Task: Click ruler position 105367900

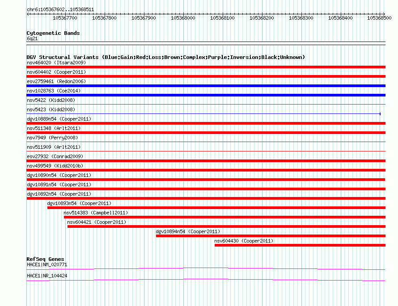Action: tap(144, 18)
